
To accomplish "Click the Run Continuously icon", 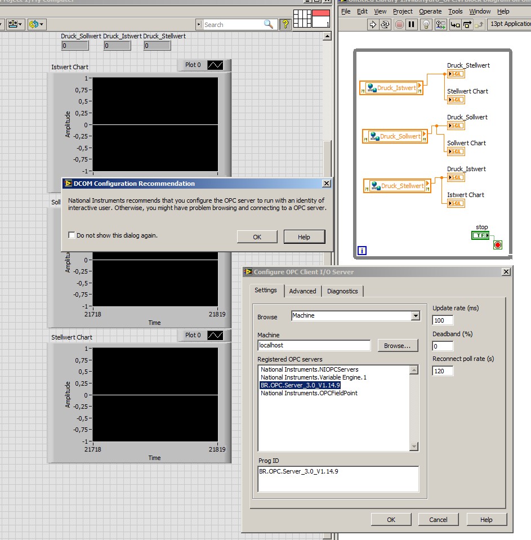I will tap(385, 24).
